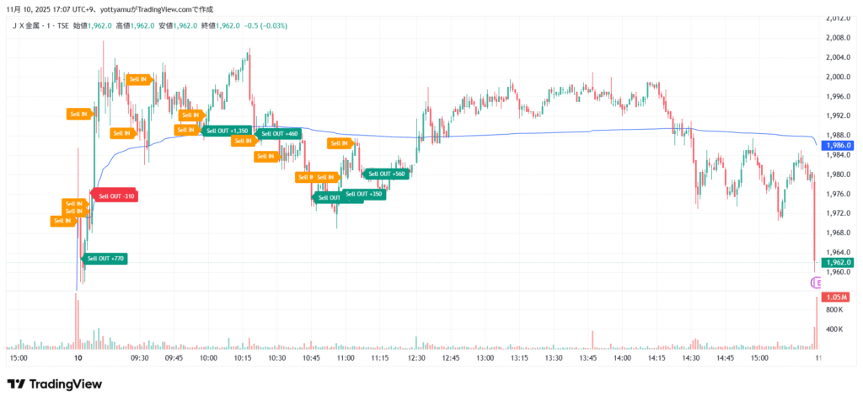Click the 12:30 time axis label
This screenshot has height=402, width=863.
click(x=415, y=358)
